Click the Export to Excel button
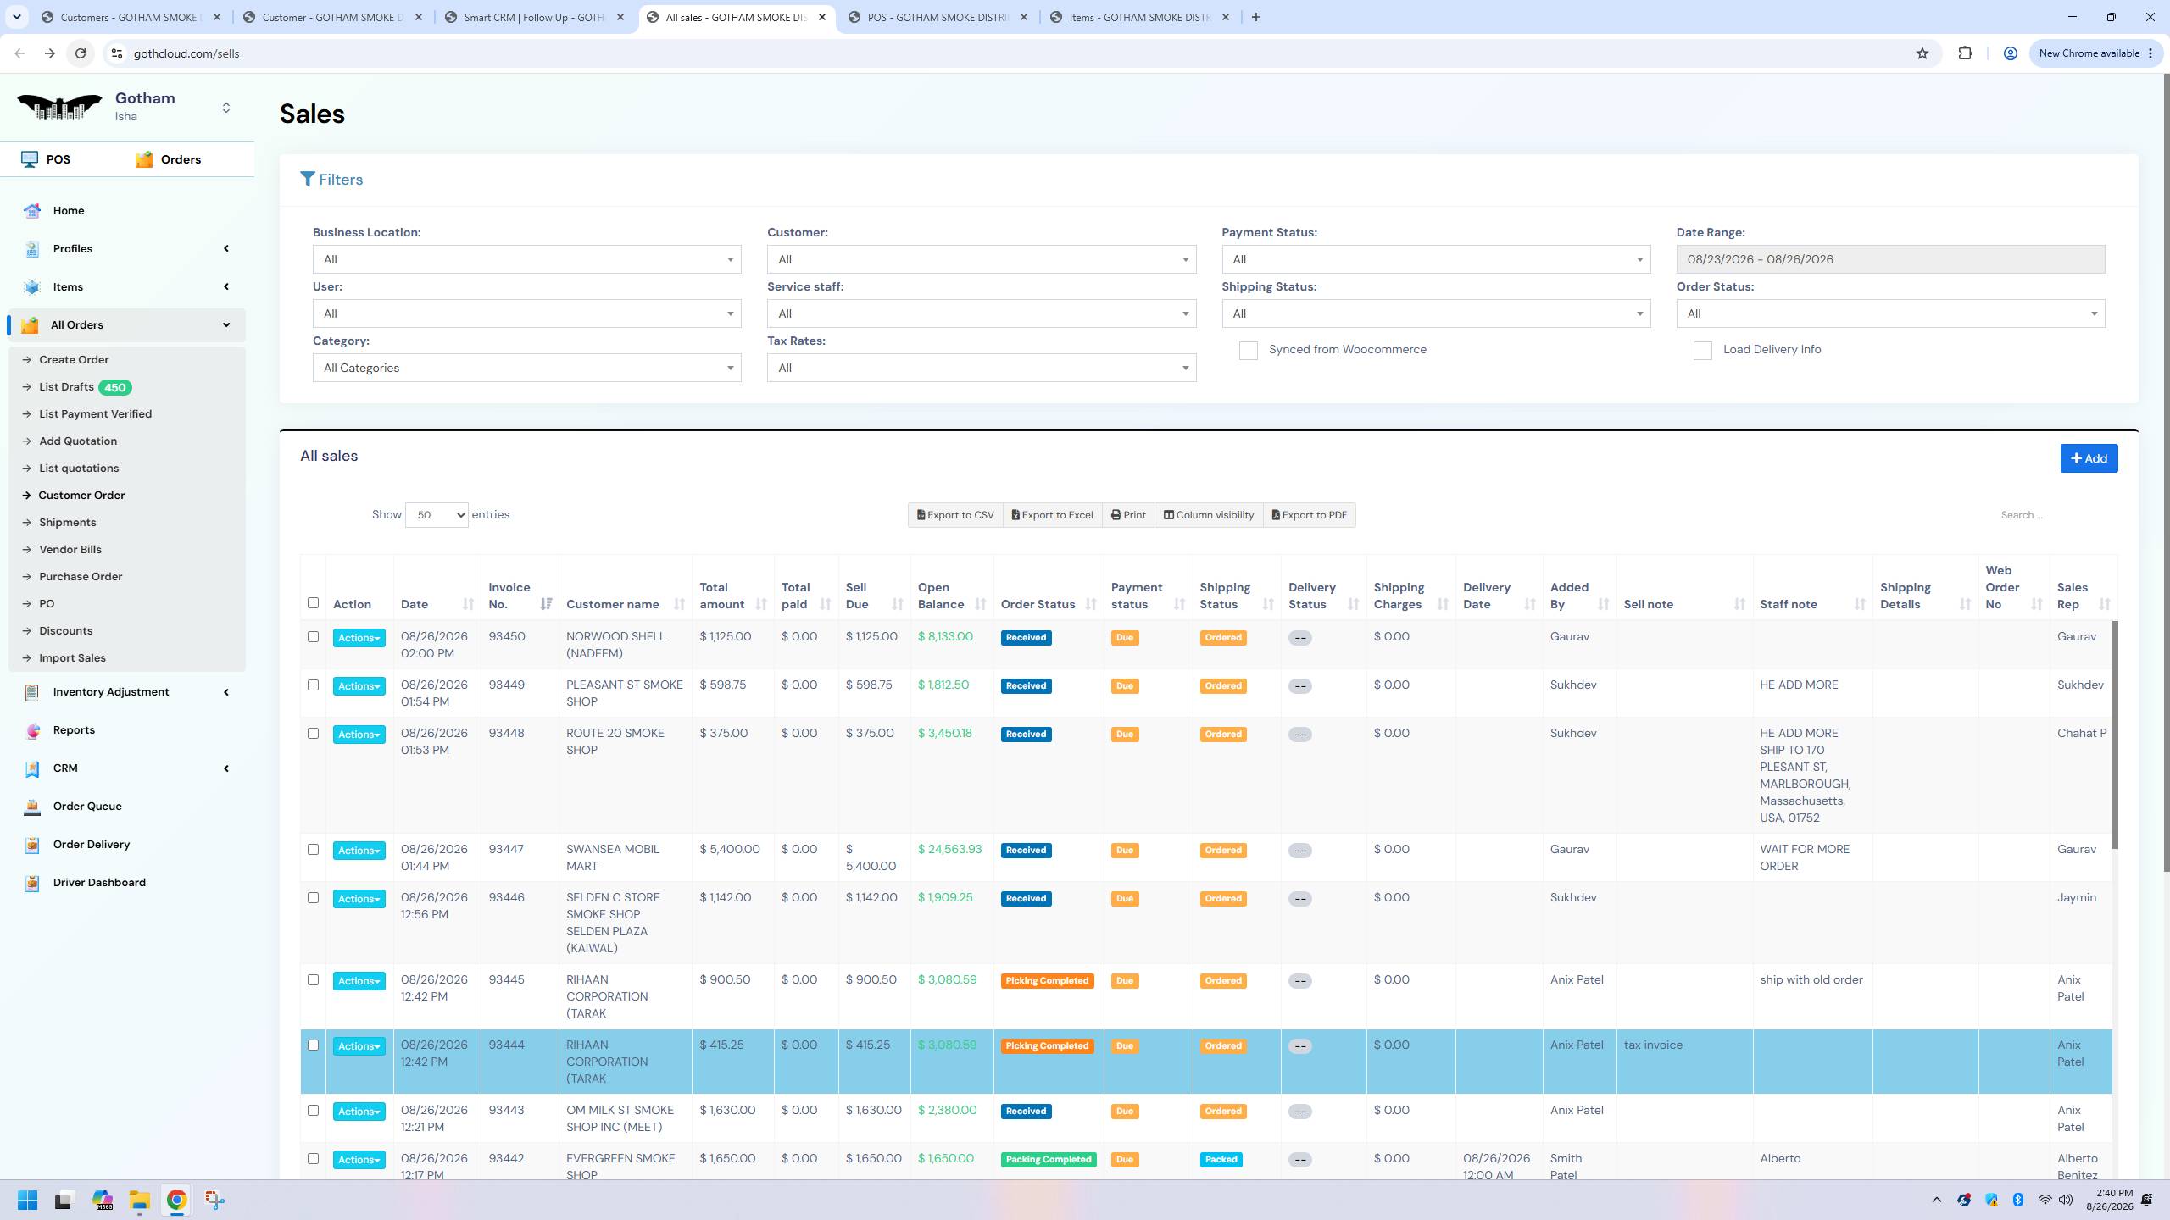Image resolution: width=2170 pixels, height=1220 pixels. pos(1052,515)
